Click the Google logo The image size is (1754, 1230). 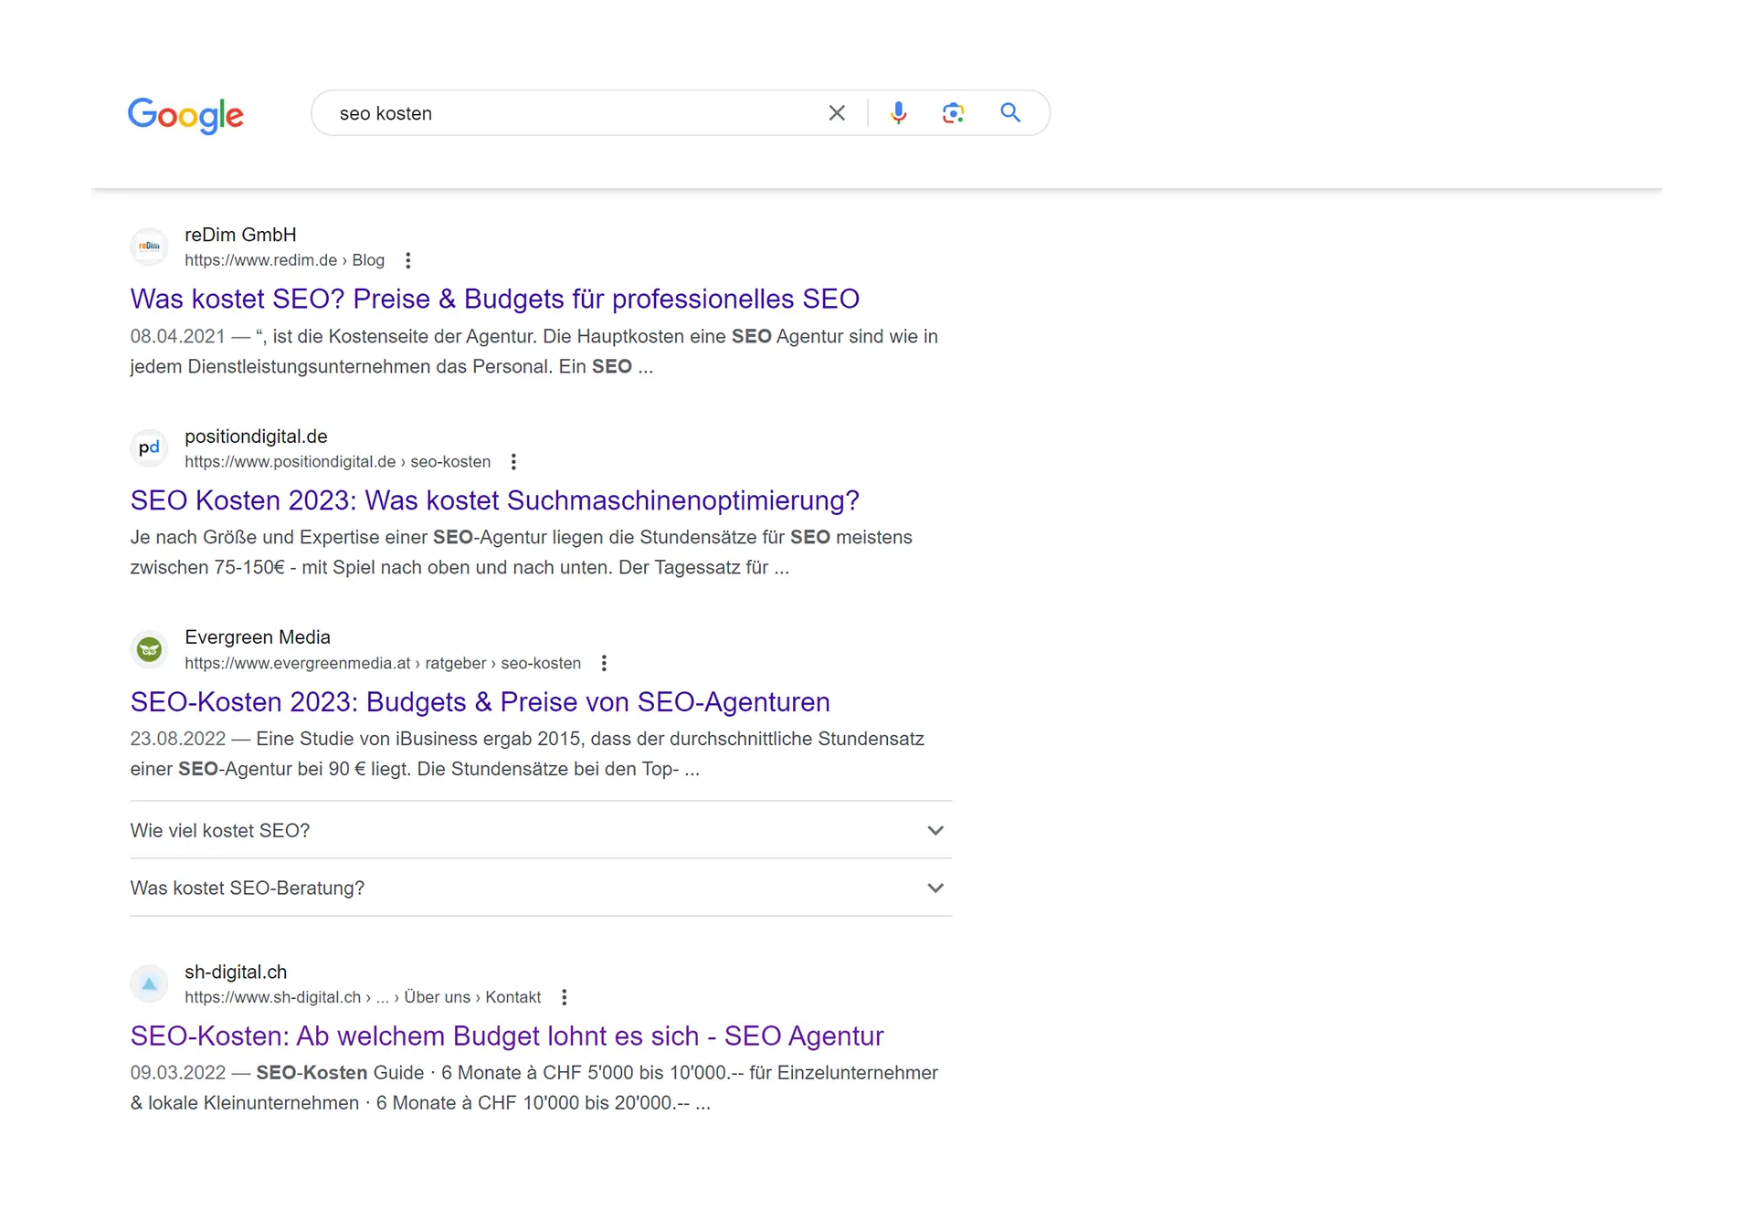[185, 115]
